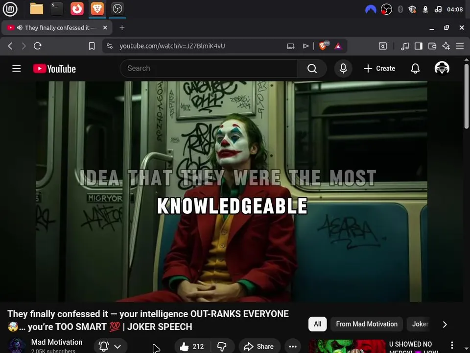The width and height of the screenshot is (470, 353).
Task: Open more actions three-dot button
Action: point(293,347)
